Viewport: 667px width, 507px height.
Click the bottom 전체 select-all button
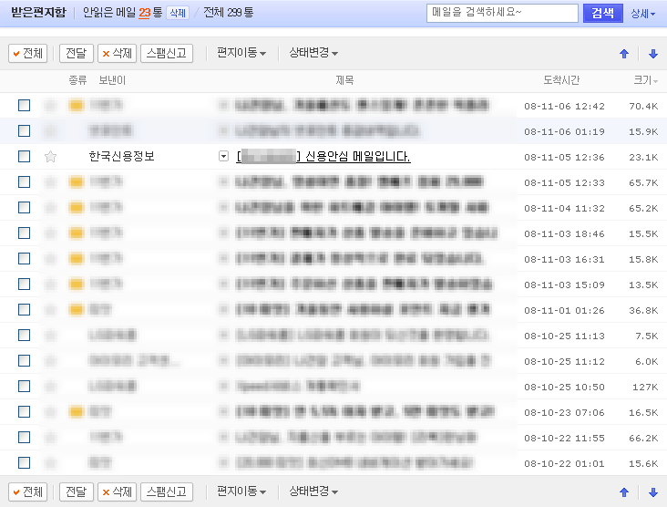pyautogui.click(x=27, y=491)
